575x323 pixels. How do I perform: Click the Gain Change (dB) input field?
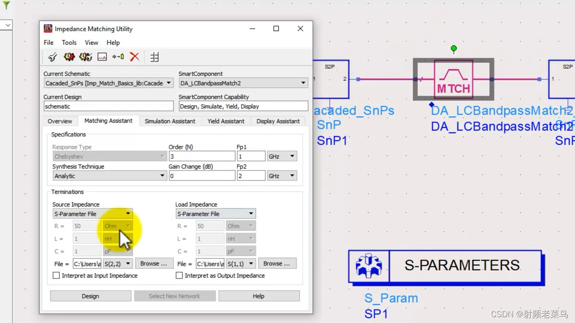202,176
